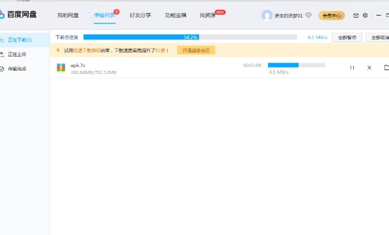Select 正在下载(1) in the sidebar
The image size is (389, 235).
(24, 40)
